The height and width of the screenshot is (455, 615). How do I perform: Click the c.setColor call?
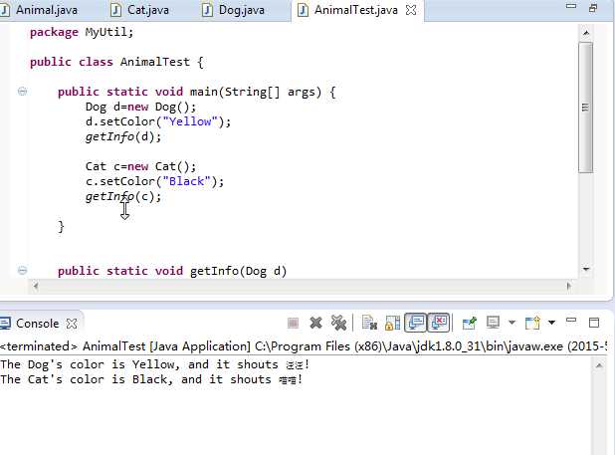pos(154,181)
